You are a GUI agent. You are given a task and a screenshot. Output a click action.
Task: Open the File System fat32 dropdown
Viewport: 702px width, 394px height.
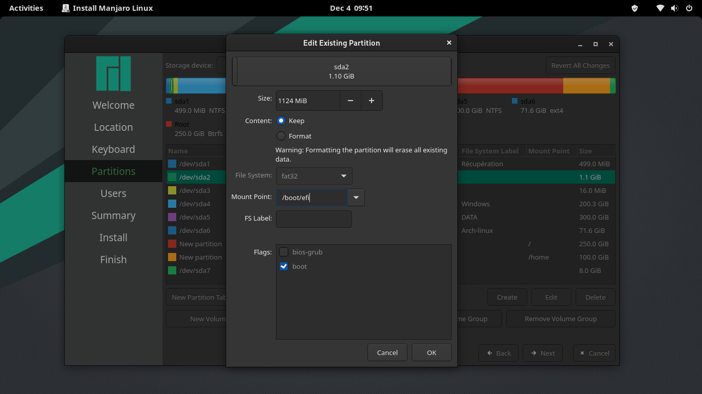[314, 176]
